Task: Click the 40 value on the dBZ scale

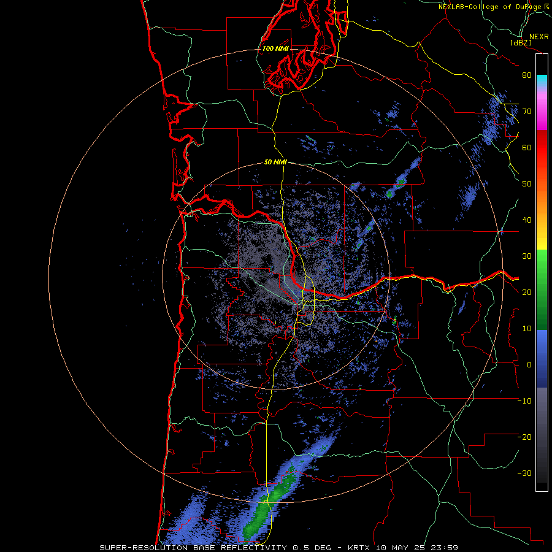Action: 527,220
